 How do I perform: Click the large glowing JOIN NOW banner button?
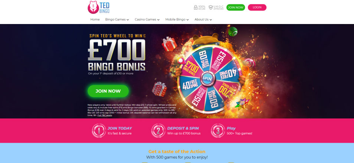coord(108,91)
